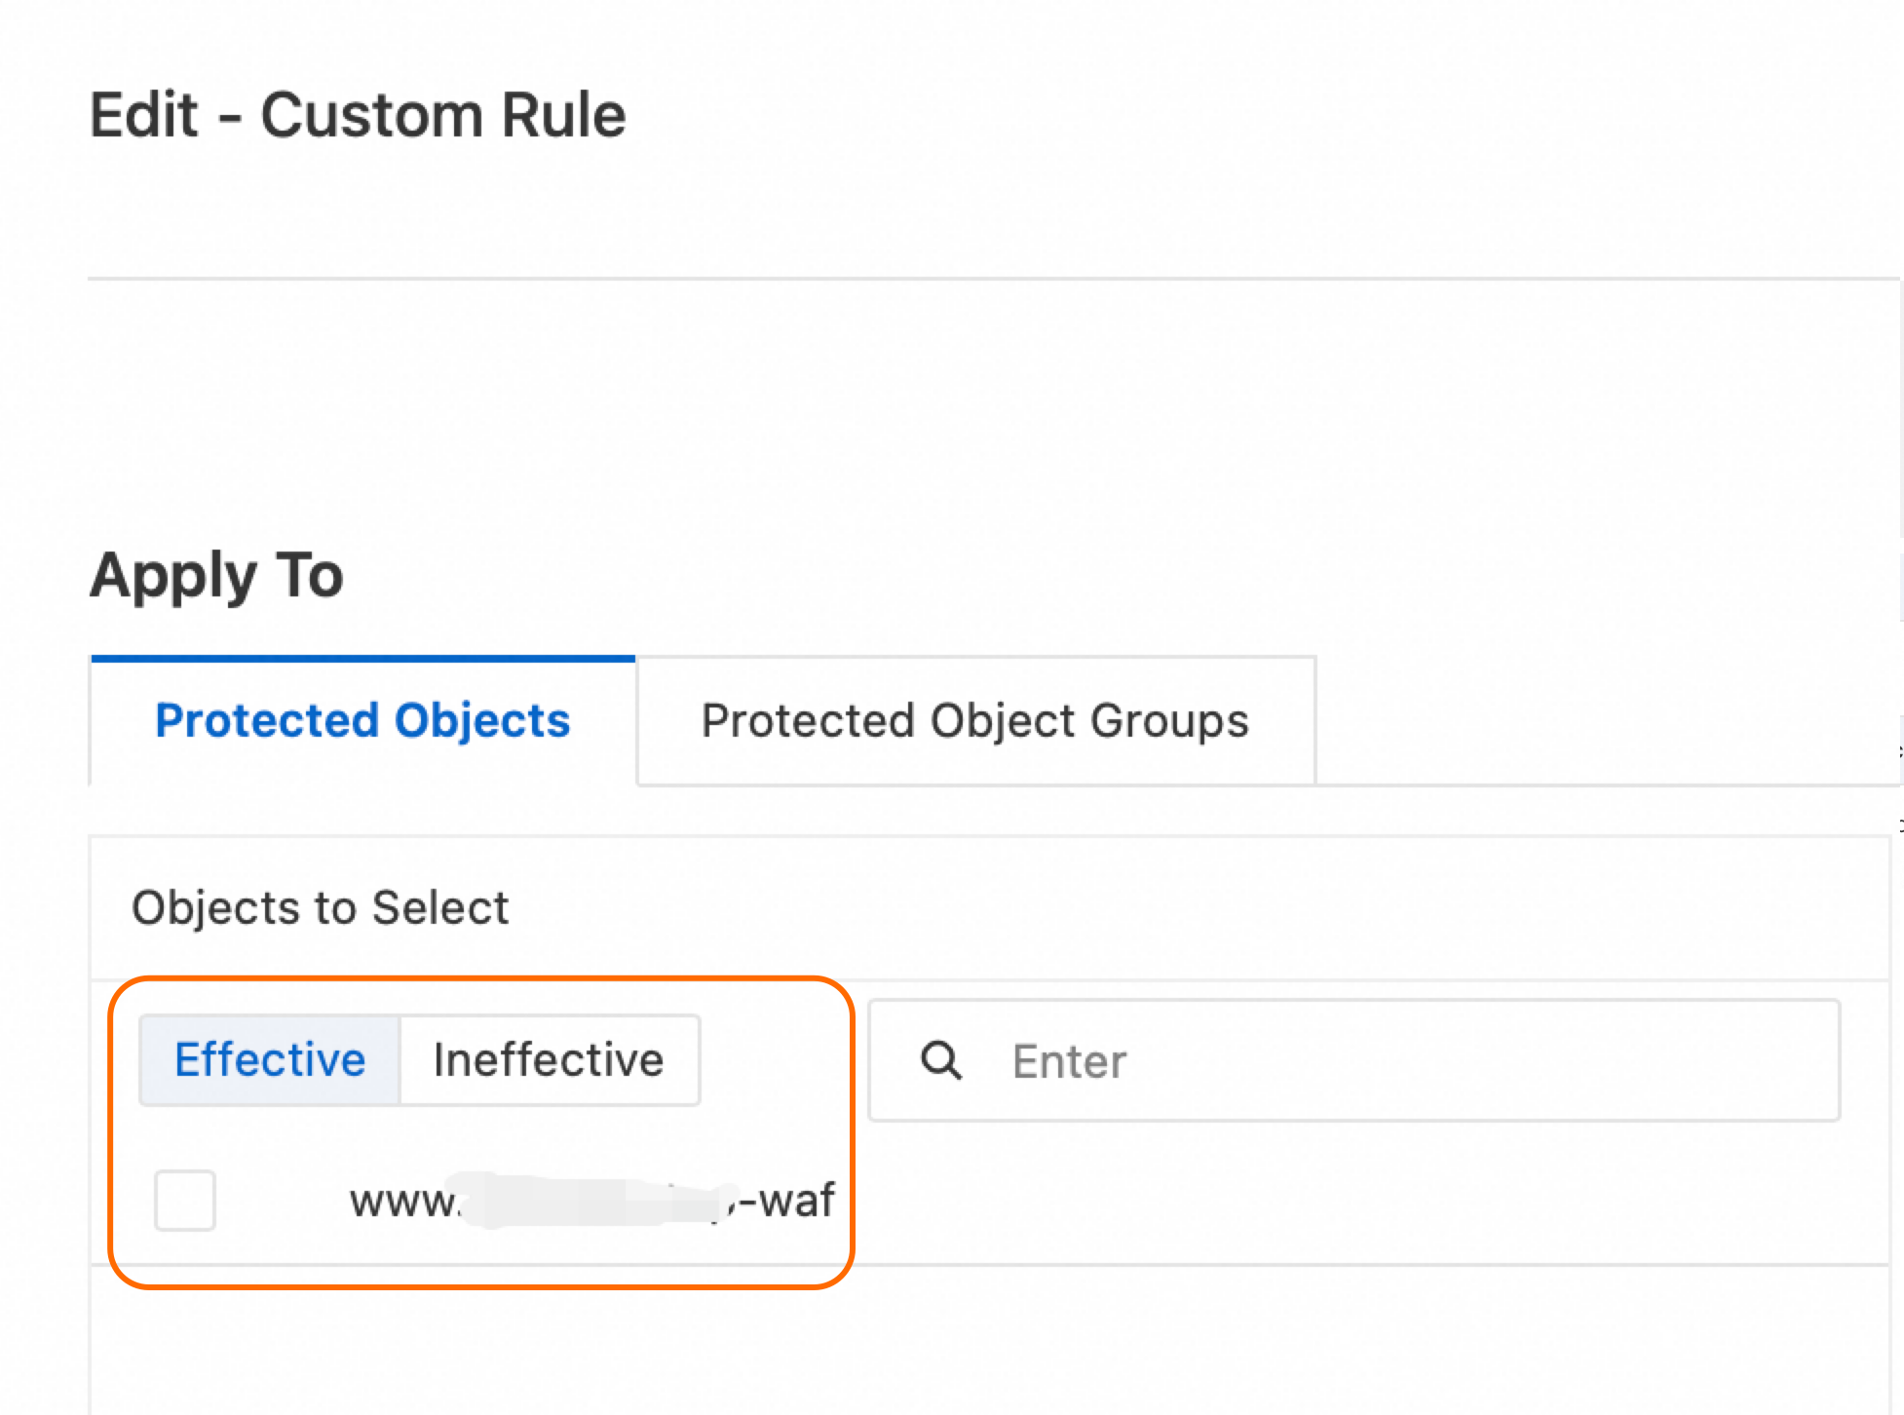Click the Apply To section heading
The width and height of the screenshot is (1904, 1415).
click(x=216, y=575)
